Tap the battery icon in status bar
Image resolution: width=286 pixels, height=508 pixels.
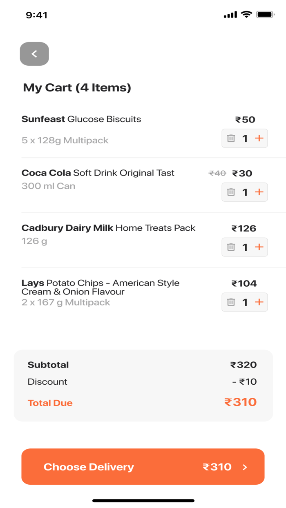pos(265,15)
